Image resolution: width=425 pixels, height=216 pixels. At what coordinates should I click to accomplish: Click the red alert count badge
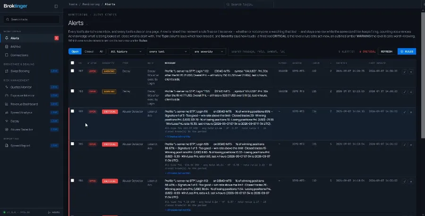pyautogui.click(x=56, y=38)
